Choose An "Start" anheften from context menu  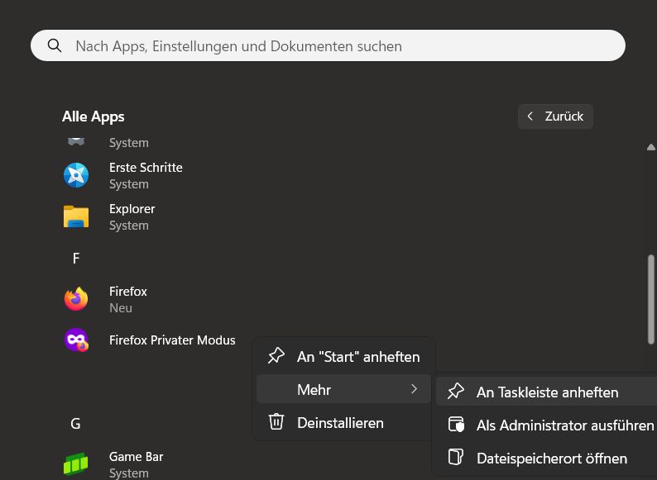(x=357, y=357)
